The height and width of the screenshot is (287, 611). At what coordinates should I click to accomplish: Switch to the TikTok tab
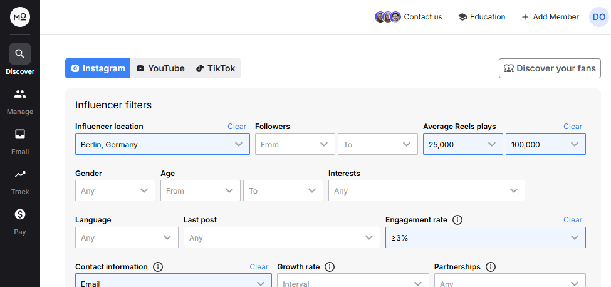216,68
